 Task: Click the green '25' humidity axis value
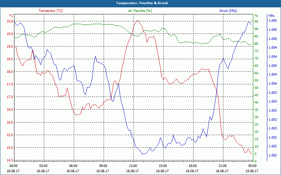point(256,125)
